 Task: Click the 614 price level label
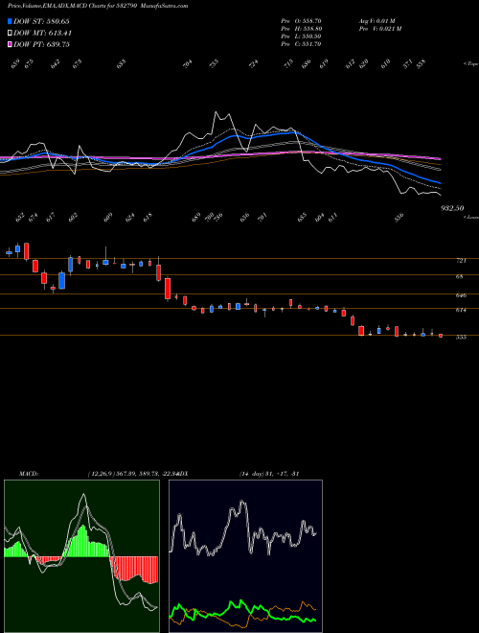(461, 311)
